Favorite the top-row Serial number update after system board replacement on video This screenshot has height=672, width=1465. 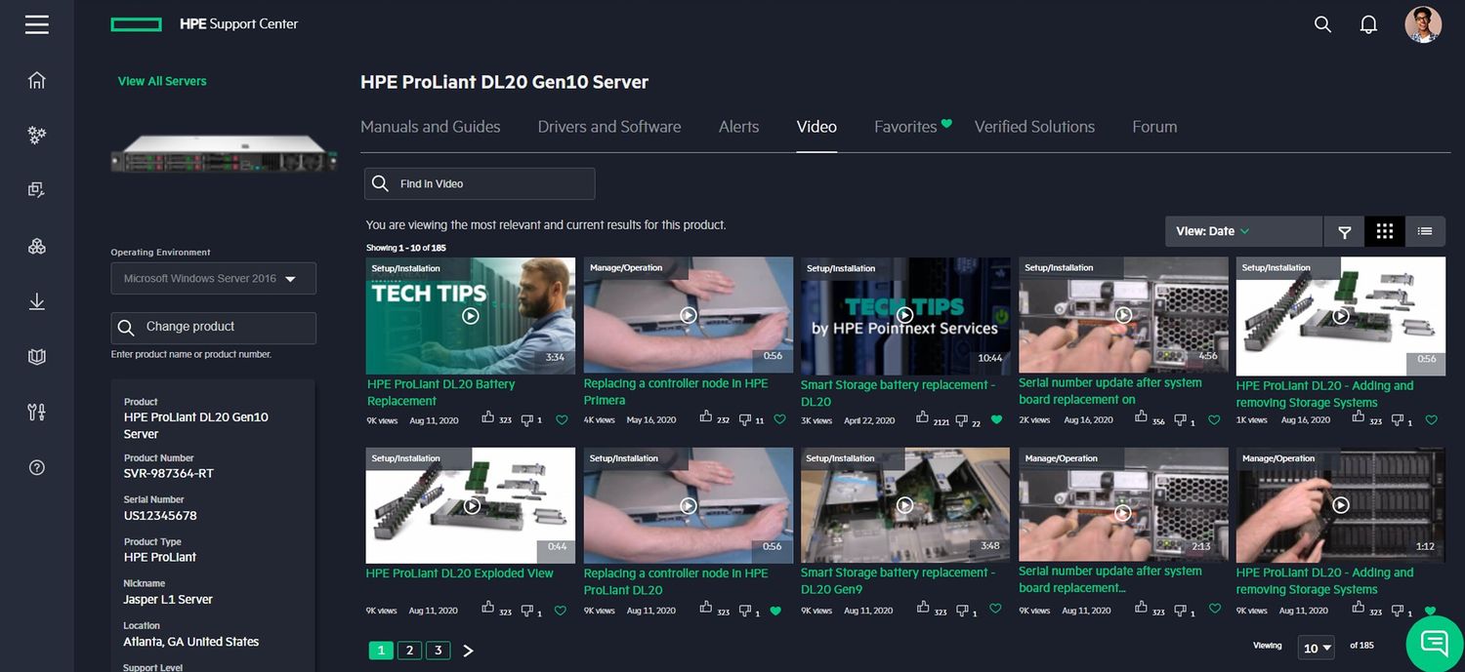tap(1214, 420)
